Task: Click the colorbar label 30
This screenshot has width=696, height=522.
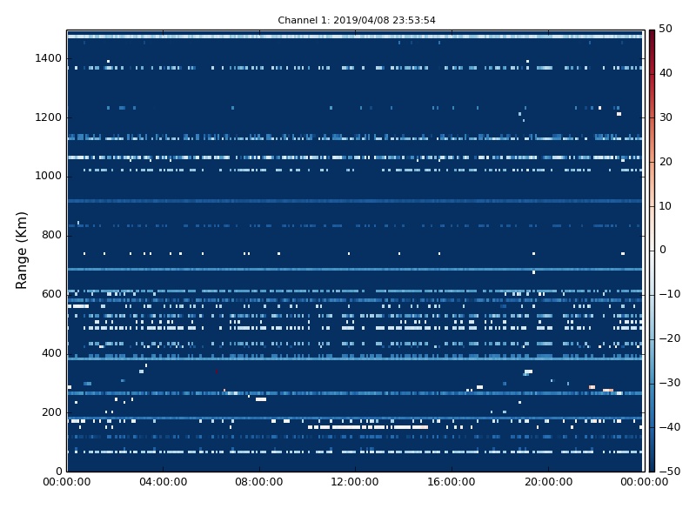Action: (666, 117)
